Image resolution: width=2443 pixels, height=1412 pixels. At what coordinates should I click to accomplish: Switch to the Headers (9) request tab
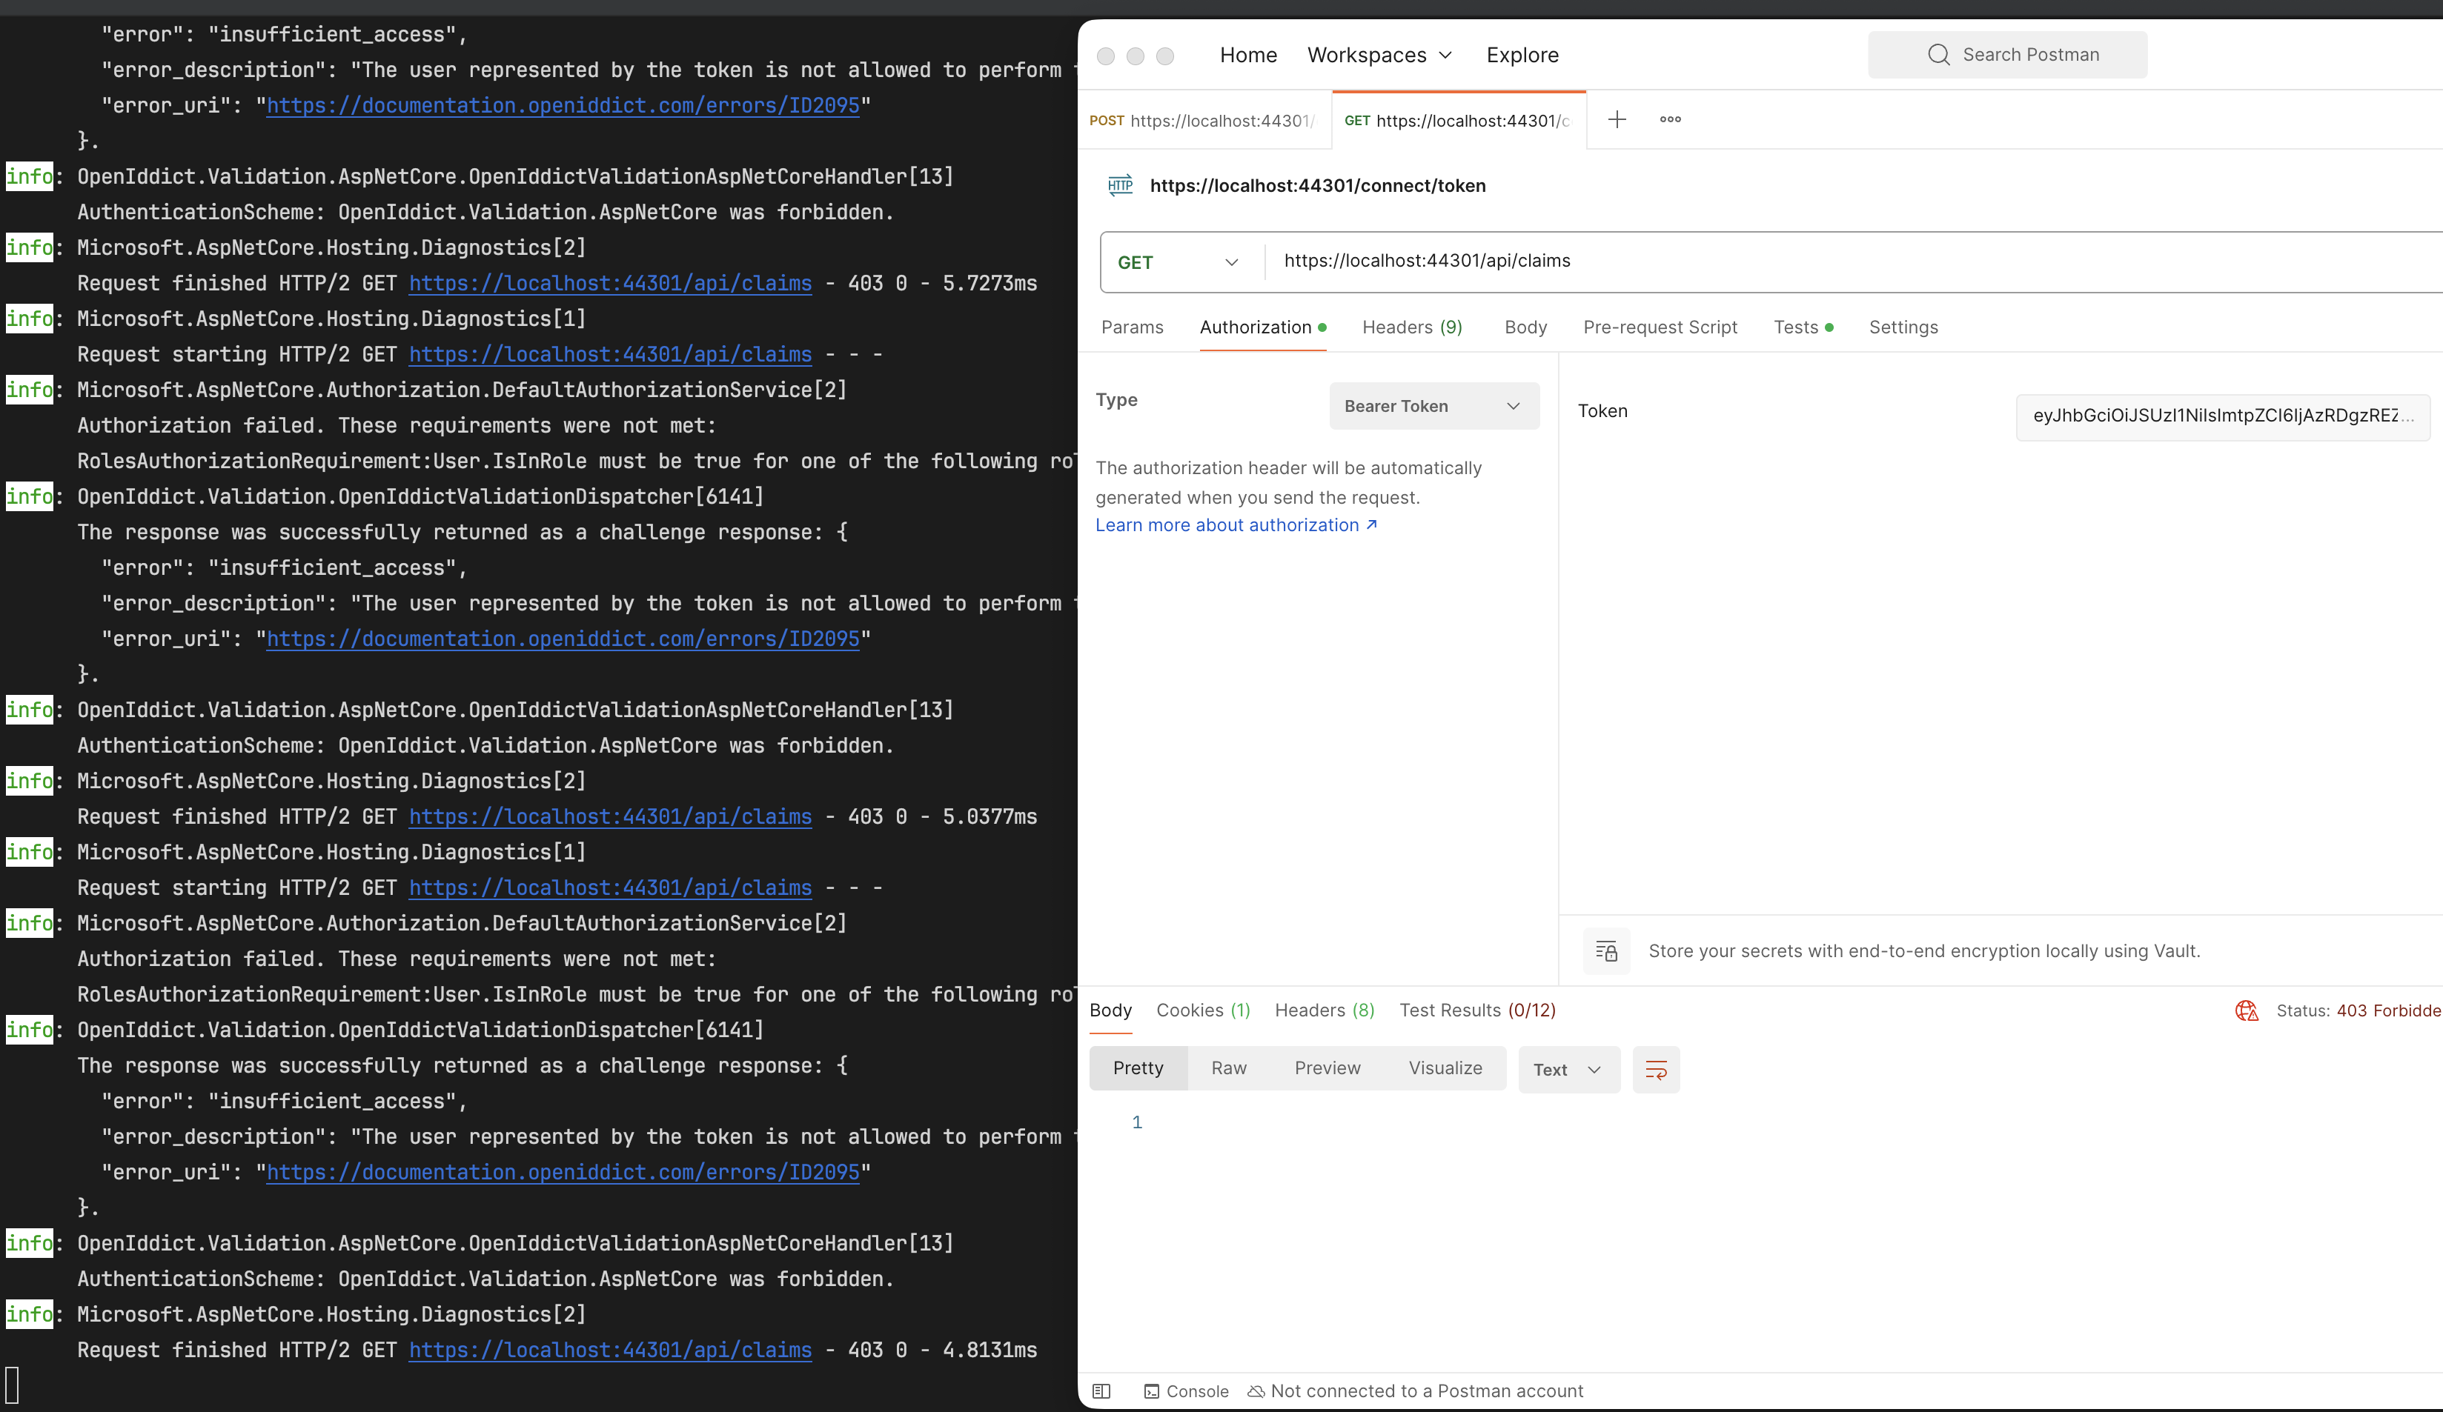pyautogui.click(x=1411, y=327)
